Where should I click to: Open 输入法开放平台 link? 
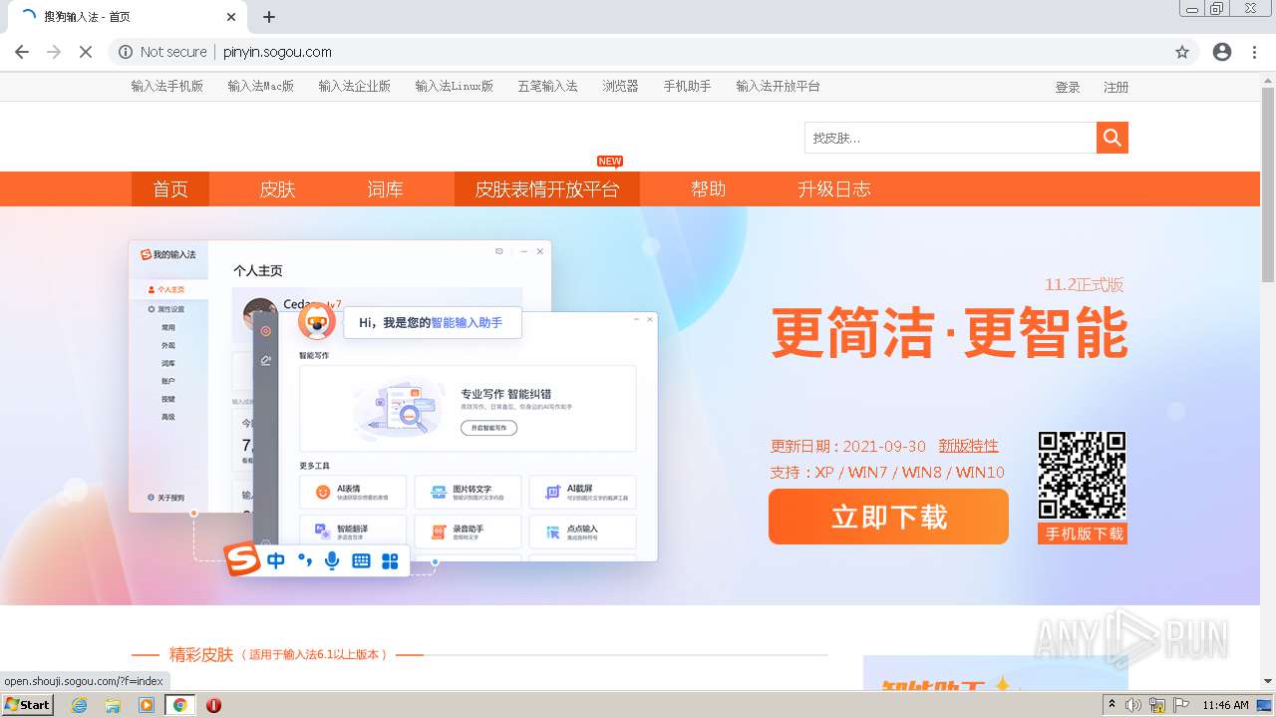778,86
